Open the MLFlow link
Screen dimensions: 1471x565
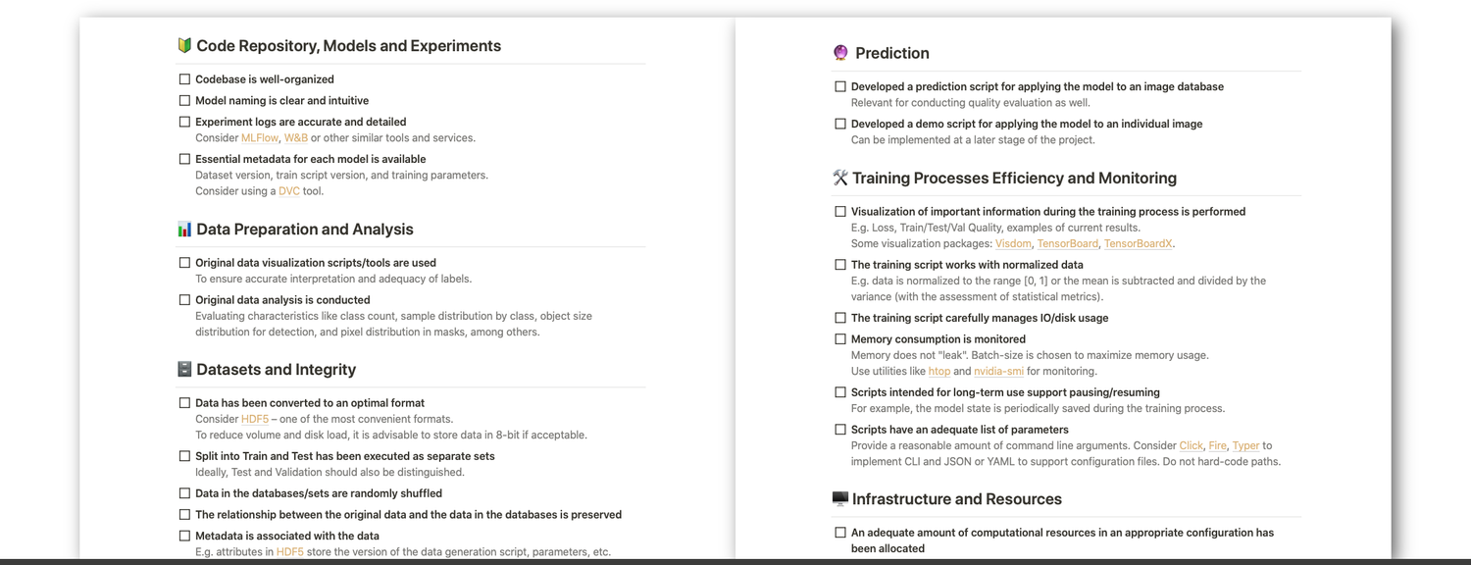(260, 138)
